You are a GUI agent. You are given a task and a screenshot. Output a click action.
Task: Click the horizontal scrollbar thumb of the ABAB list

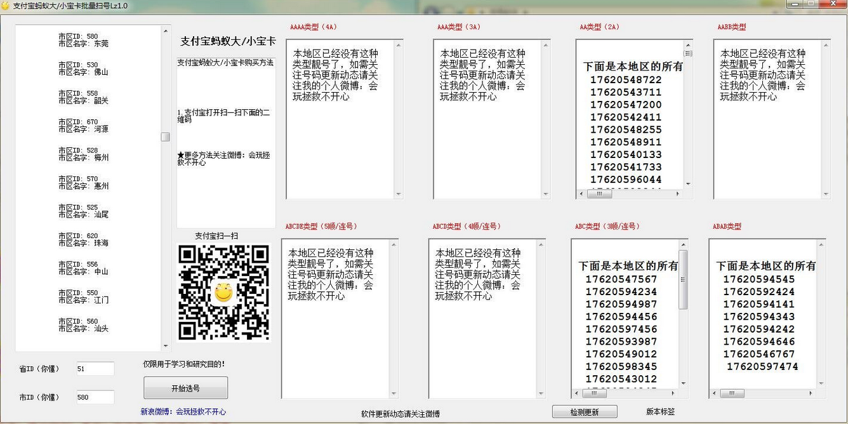coord(732,394)
